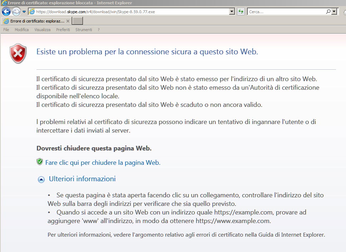Open the Preferiti menu

click(63, 30)
